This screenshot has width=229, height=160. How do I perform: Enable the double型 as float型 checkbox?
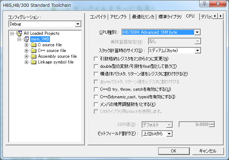click(96, 66)
